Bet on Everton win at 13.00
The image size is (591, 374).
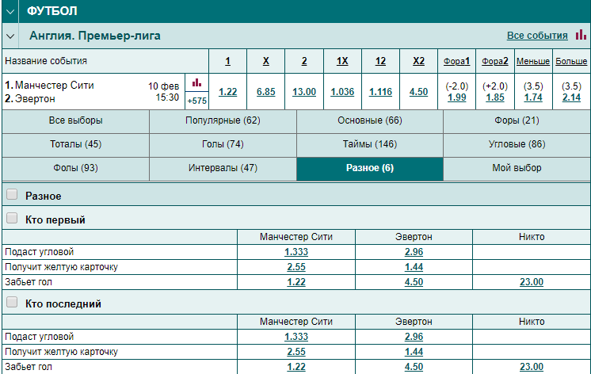point(304,92)
